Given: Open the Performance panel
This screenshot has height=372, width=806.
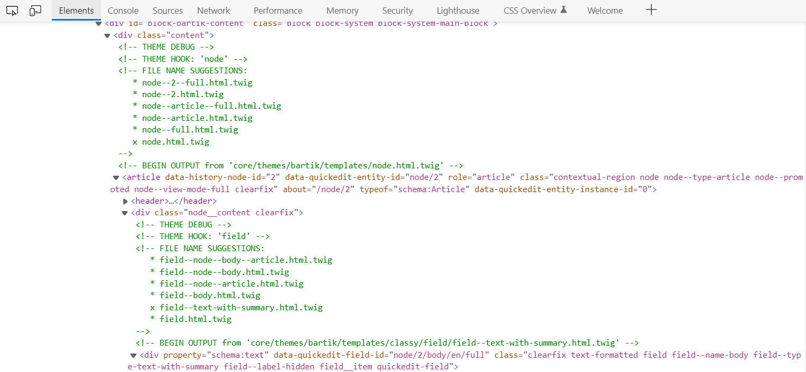Looking at the screenshot, I should [277, 10].
